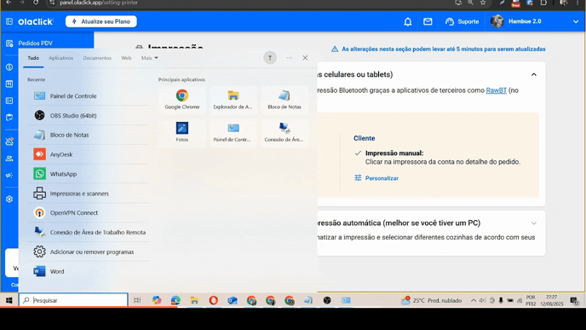Open the three-dots options in search panel
Screen dimensions: 586x330
coord(289,58)
